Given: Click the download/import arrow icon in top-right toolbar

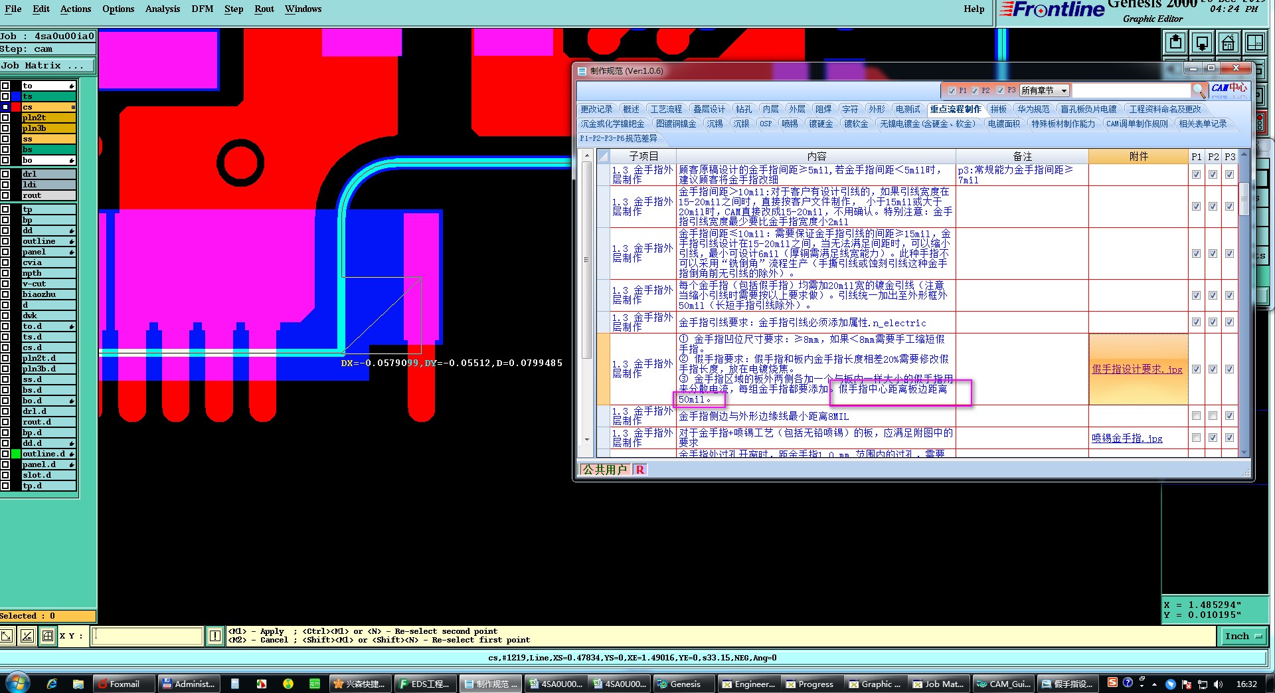Looking at the screenshot, I should 1202,43.
